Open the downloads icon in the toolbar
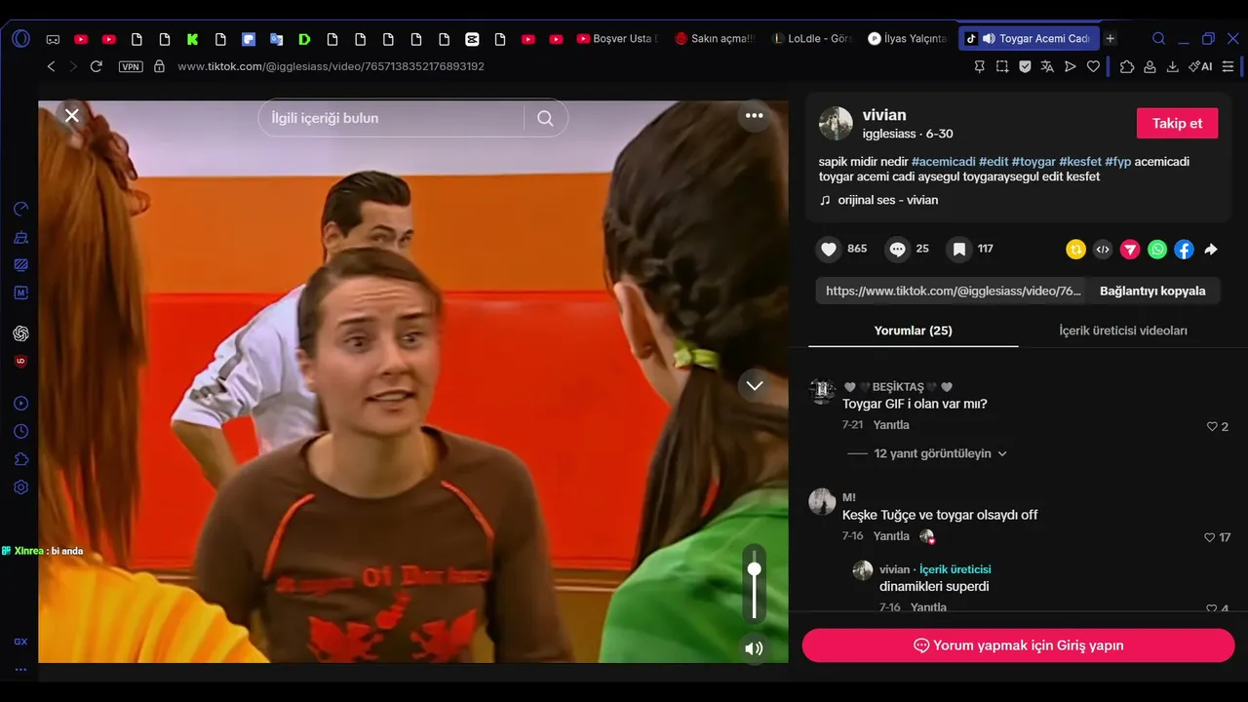Image resolution: width=1248 pixels, height=702 pixels. (x=1172, y=66)
